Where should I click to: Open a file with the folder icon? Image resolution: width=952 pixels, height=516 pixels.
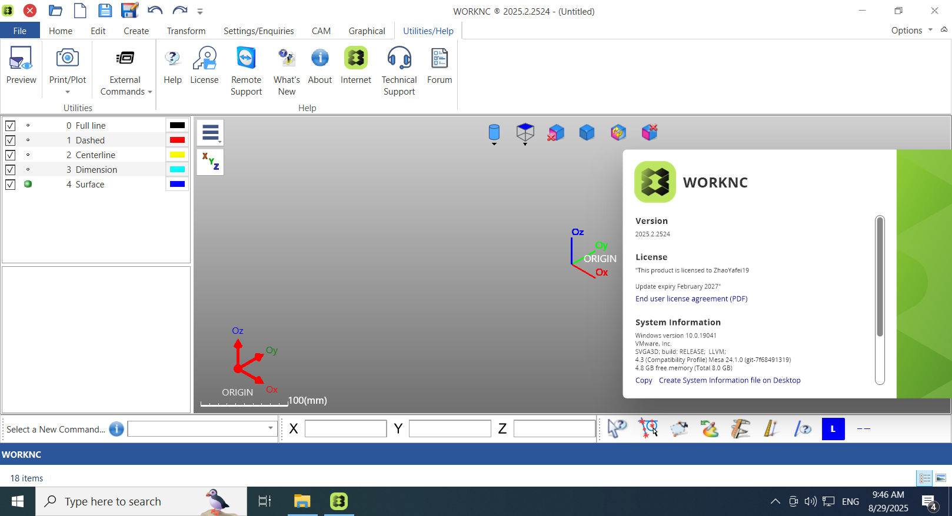pos(55,11)
